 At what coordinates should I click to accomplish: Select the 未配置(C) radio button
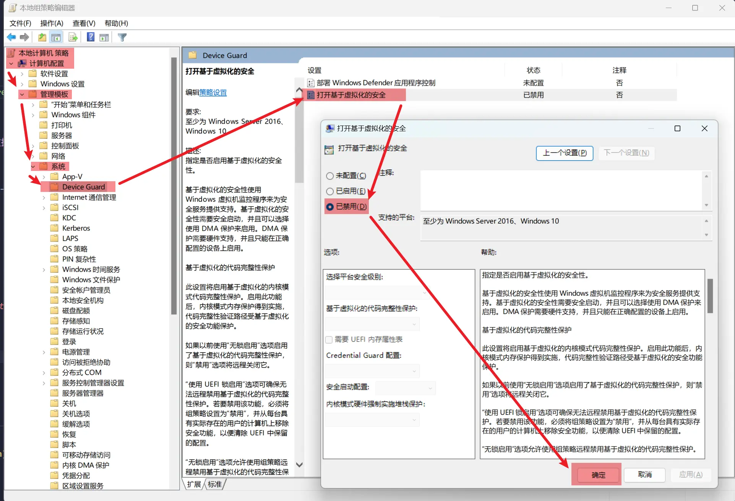point(329,176)
